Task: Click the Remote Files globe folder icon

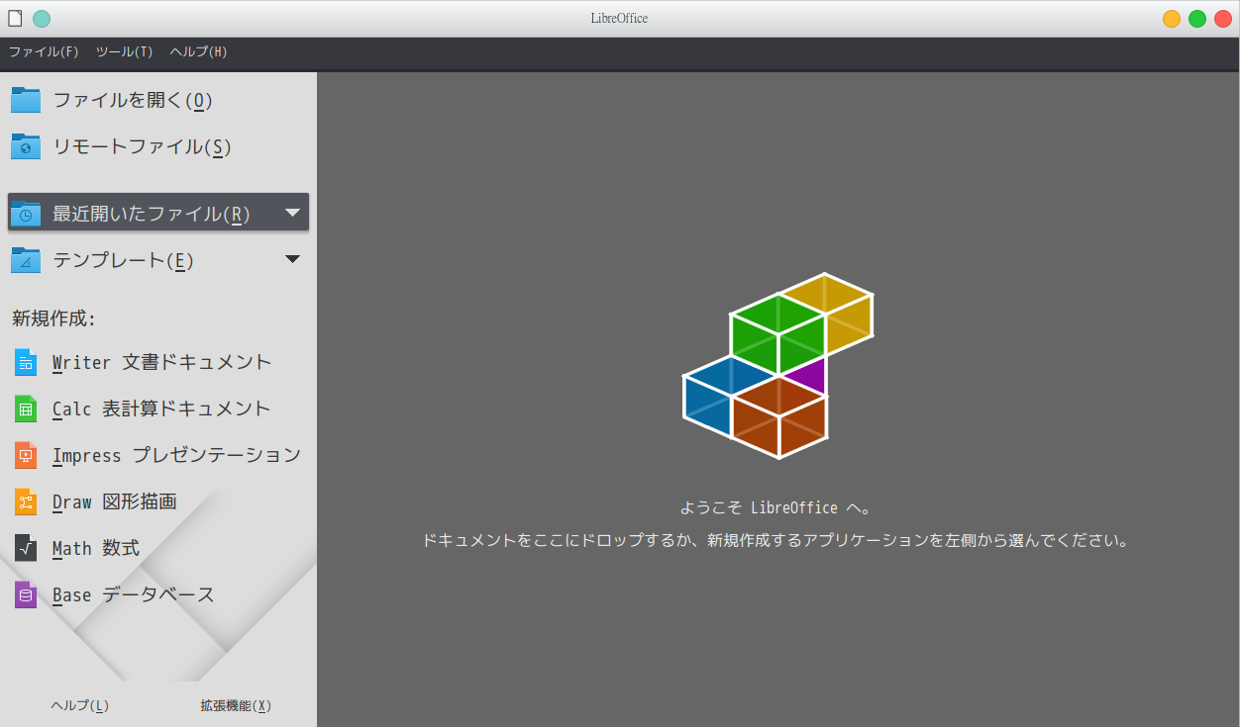Action: [x=26, y=146]
